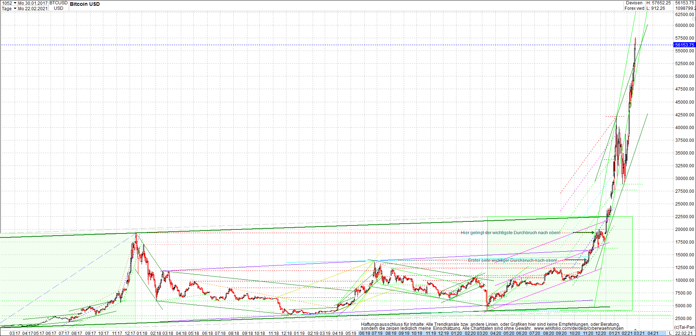Click annotation 'Erster sehr wichtiger Durchbruch nach oben'
Viewport: 696px width, 336px height.
tap(512, 260)
